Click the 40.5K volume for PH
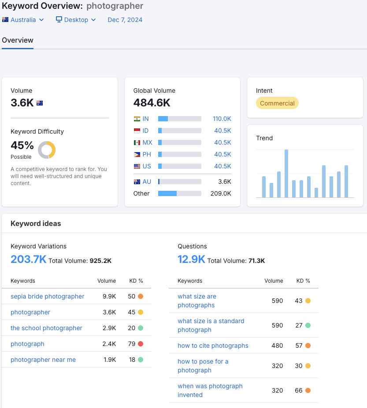This screenshot has width=367, height=408. coord(223,155)
